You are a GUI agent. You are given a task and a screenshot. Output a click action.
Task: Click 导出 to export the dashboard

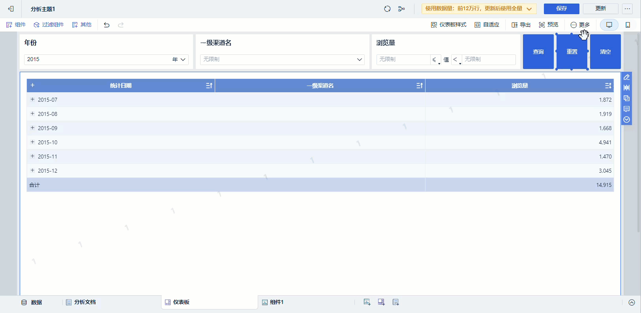[521, 25]
